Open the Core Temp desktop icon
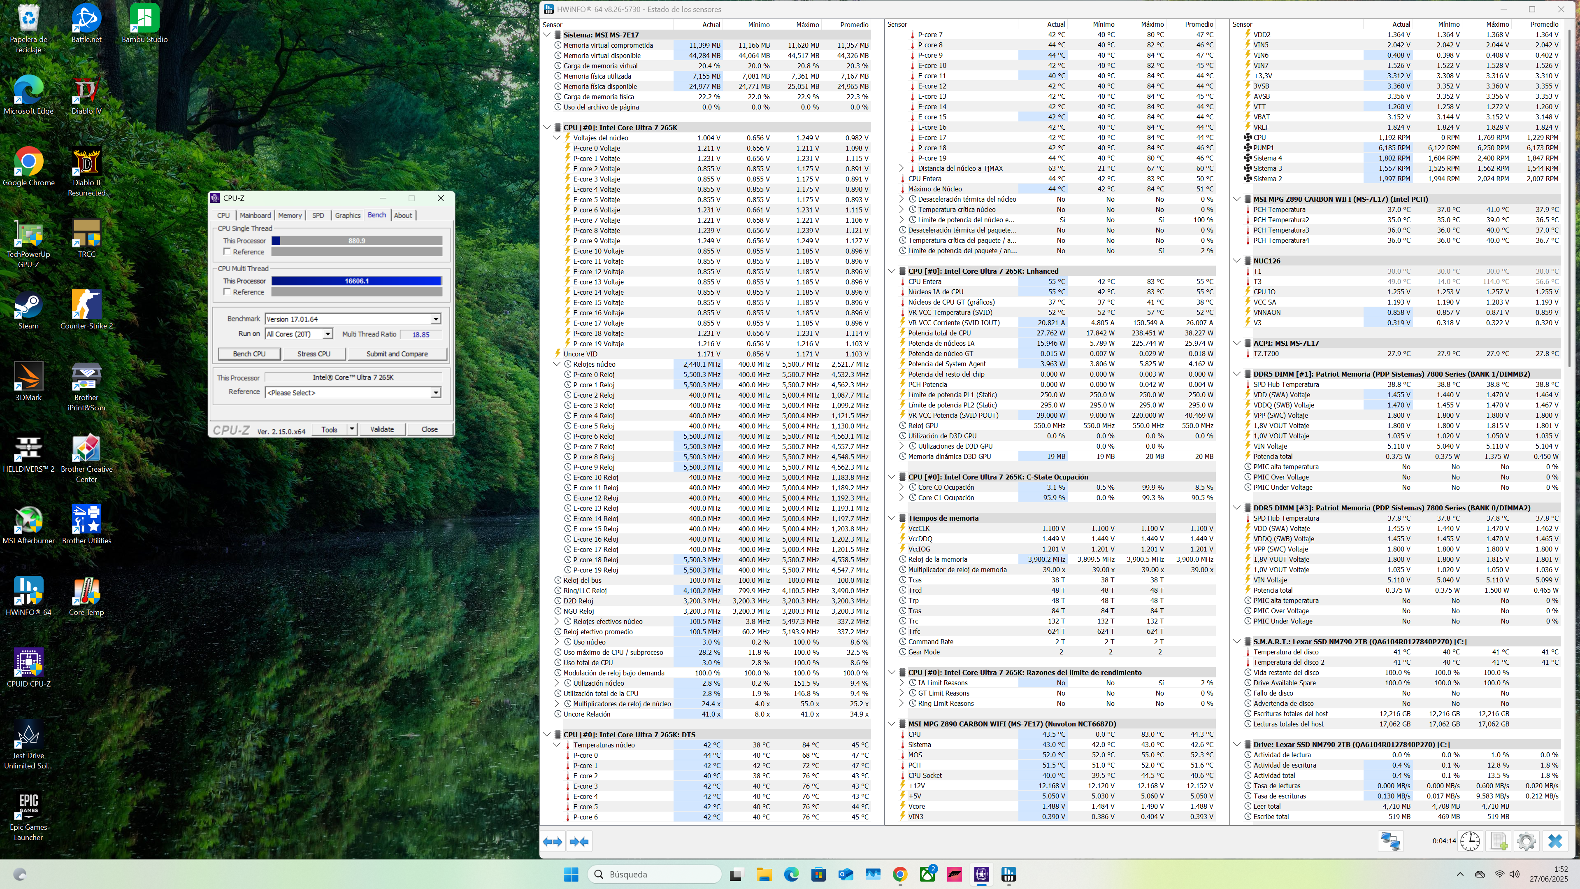1580x889 pixels. point(86,597)
